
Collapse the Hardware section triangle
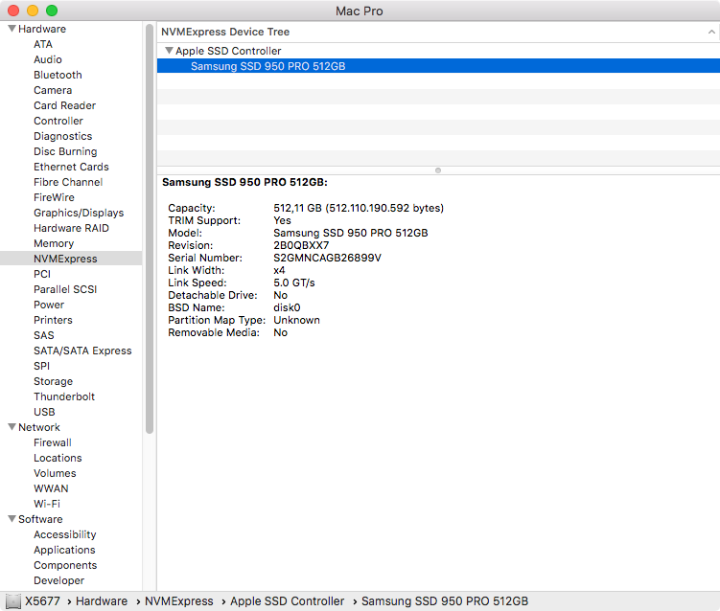(12, 29)
